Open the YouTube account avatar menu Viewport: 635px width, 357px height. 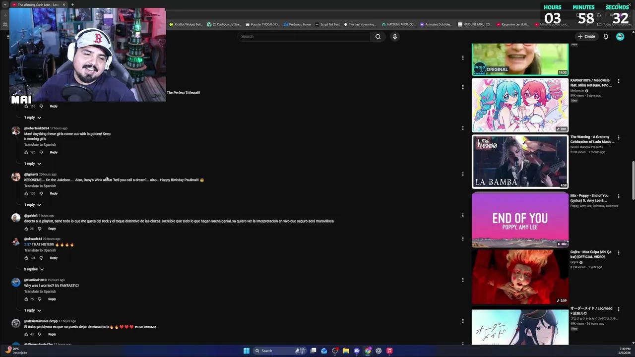pos(620,37)
